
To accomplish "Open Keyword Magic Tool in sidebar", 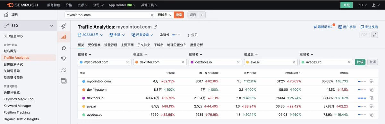I will tap(19, 99).
